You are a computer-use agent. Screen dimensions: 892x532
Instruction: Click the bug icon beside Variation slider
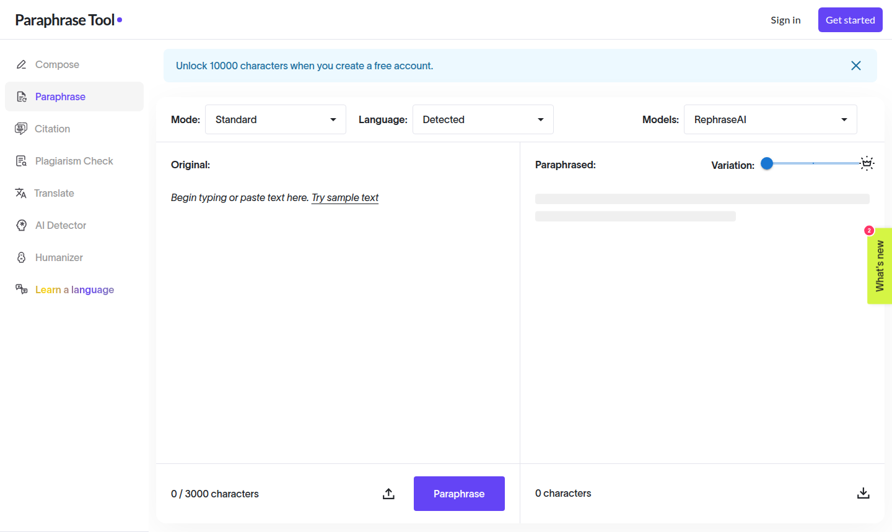[867, 163]
